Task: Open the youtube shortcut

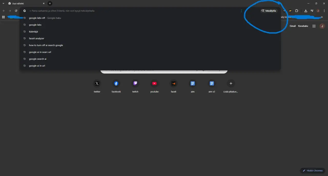Action: click(154, 86)
